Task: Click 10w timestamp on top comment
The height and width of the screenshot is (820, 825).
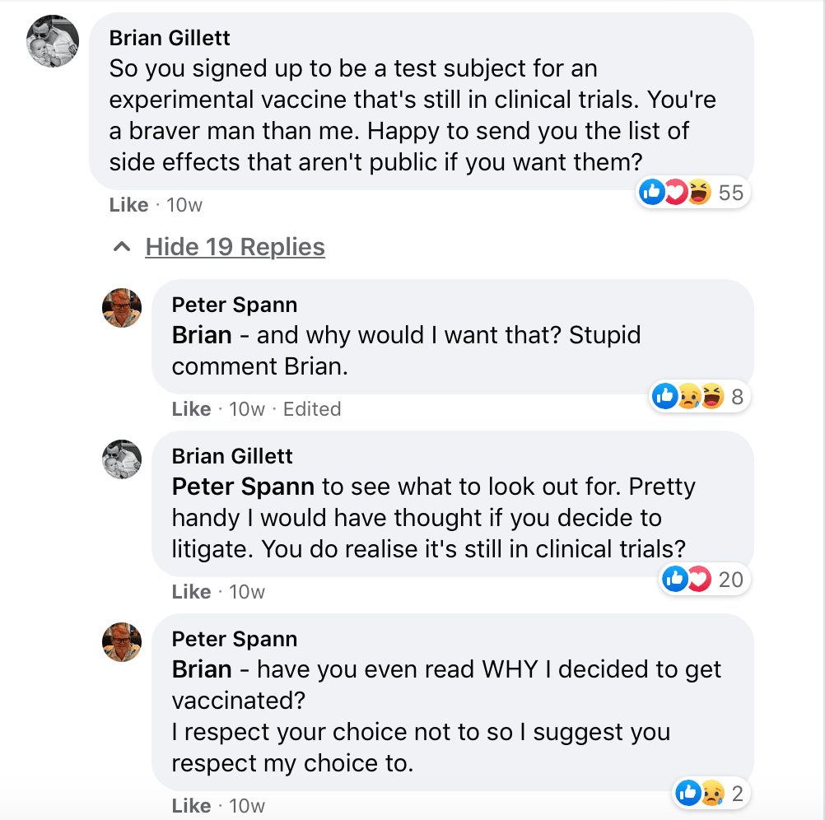Action: (184, 205)
